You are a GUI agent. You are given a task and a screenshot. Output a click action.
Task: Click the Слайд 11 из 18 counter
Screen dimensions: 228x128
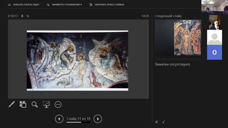(x=78, y=118)
